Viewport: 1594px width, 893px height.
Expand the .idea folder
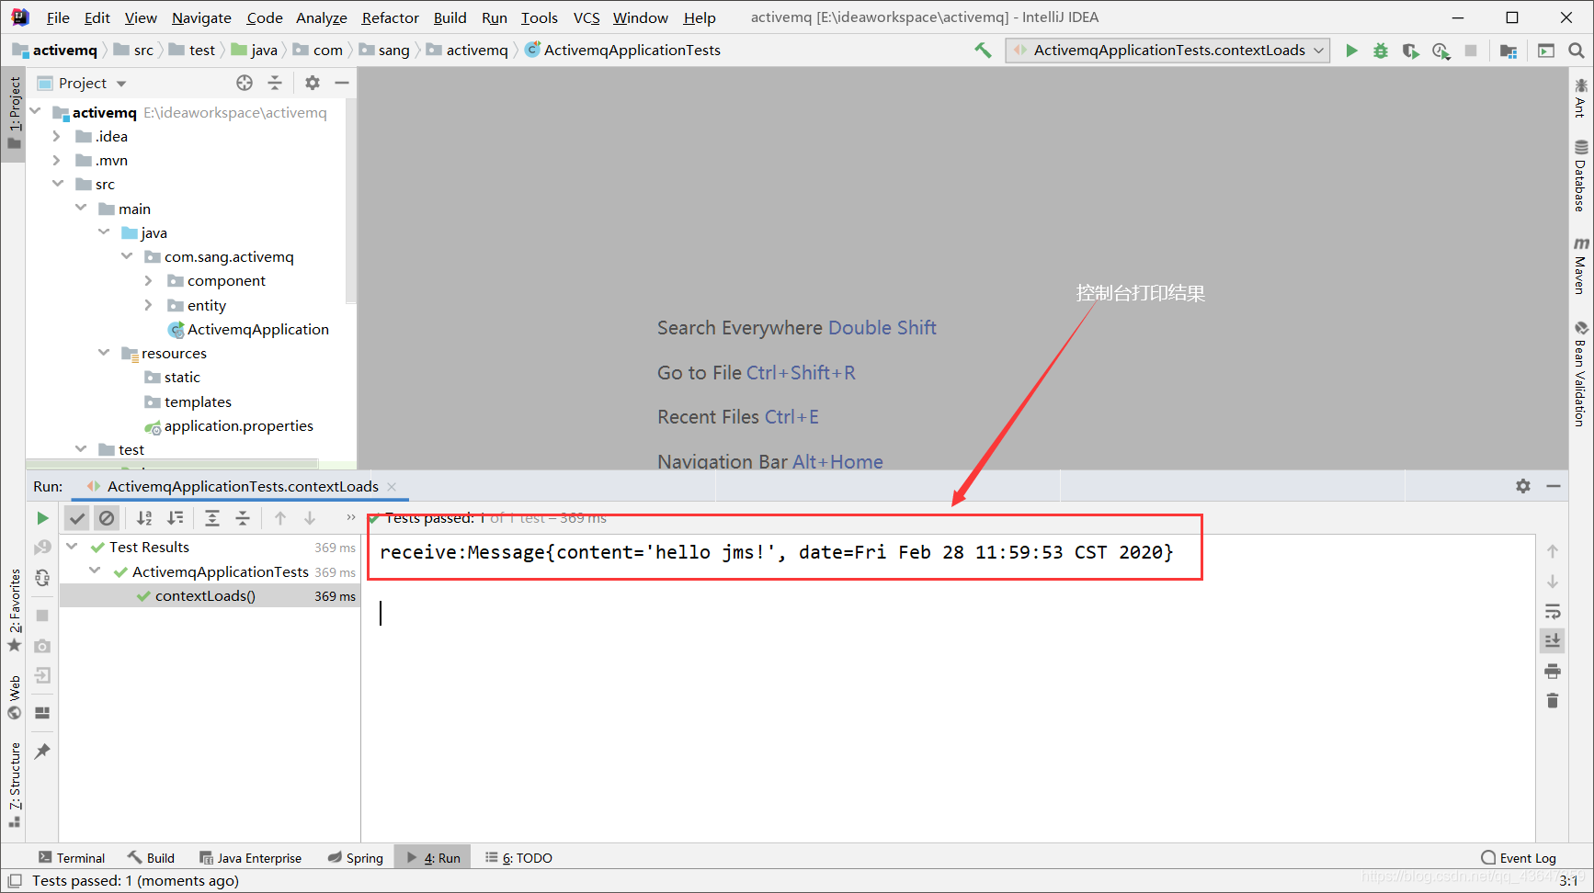click(x=57, y=136)
